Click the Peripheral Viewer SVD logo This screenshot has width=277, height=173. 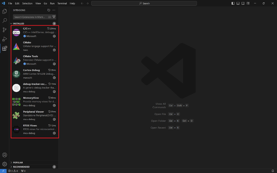(x=16, y=116)
